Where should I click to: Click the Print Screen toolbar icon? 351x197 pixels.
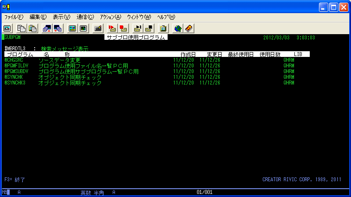(x=7, y=28)
